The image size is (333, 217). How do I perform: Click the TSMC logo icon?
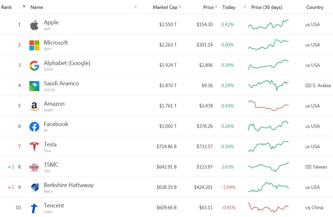click(34, 167)
